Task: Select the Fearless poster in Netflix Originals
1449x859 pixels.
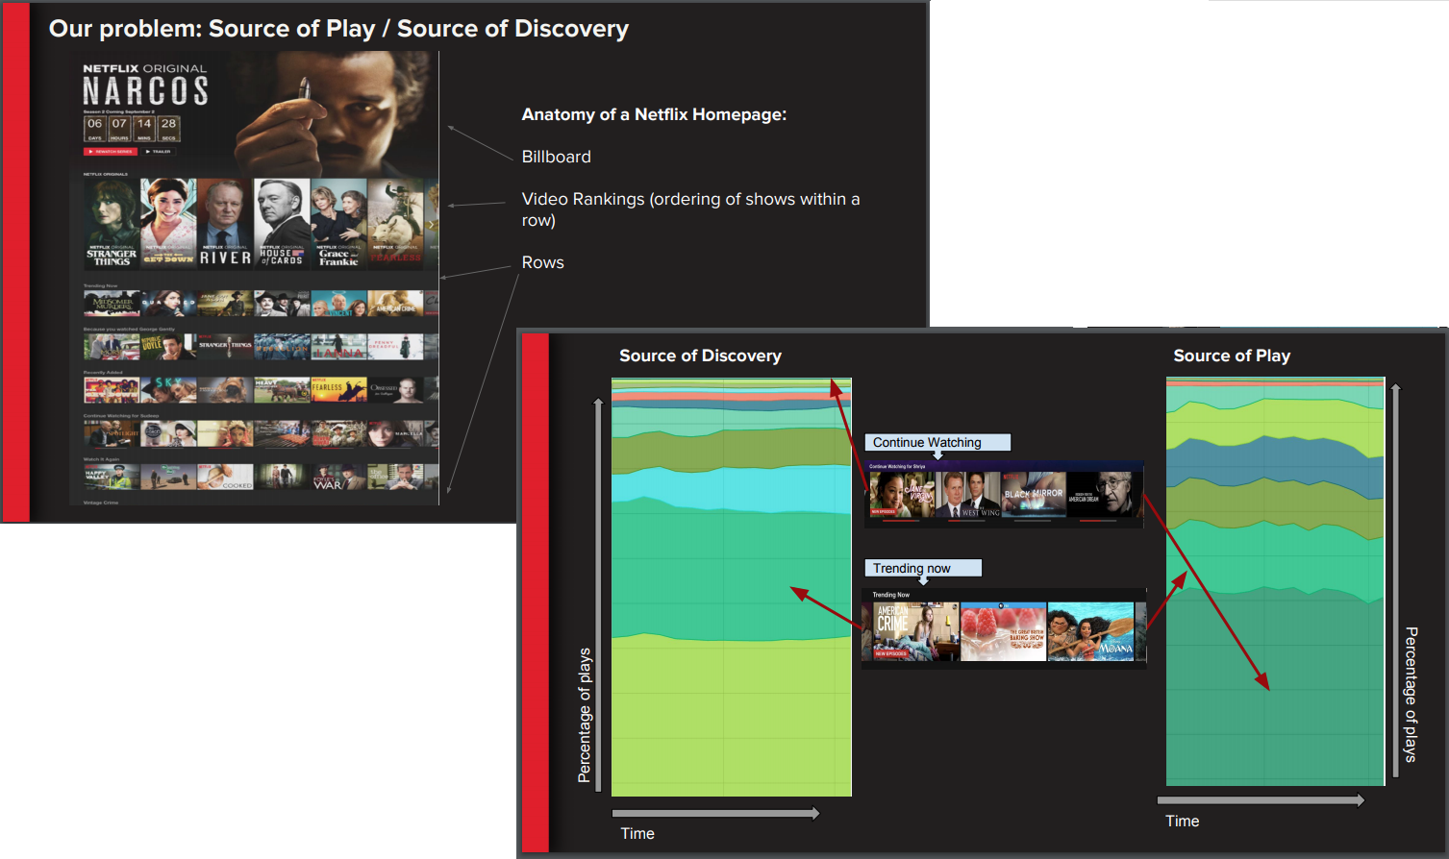Action: [395, 223]
